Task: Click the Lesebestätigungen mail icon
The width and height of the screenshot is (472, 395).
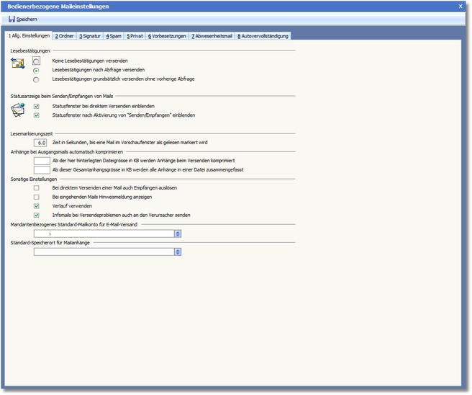Action: coord(18,65)
